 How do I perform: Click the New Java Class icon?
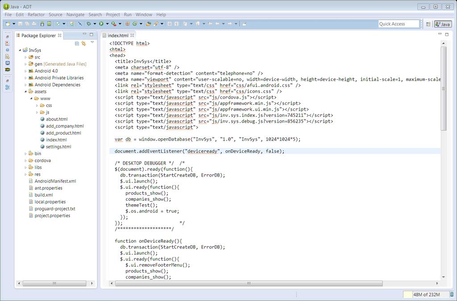pos(135,24)
